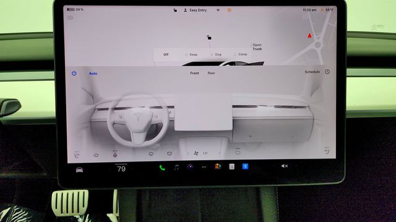Switch to the Front climate tab
The width and height of the screenshot is (396, 222).
click(194, 73)
